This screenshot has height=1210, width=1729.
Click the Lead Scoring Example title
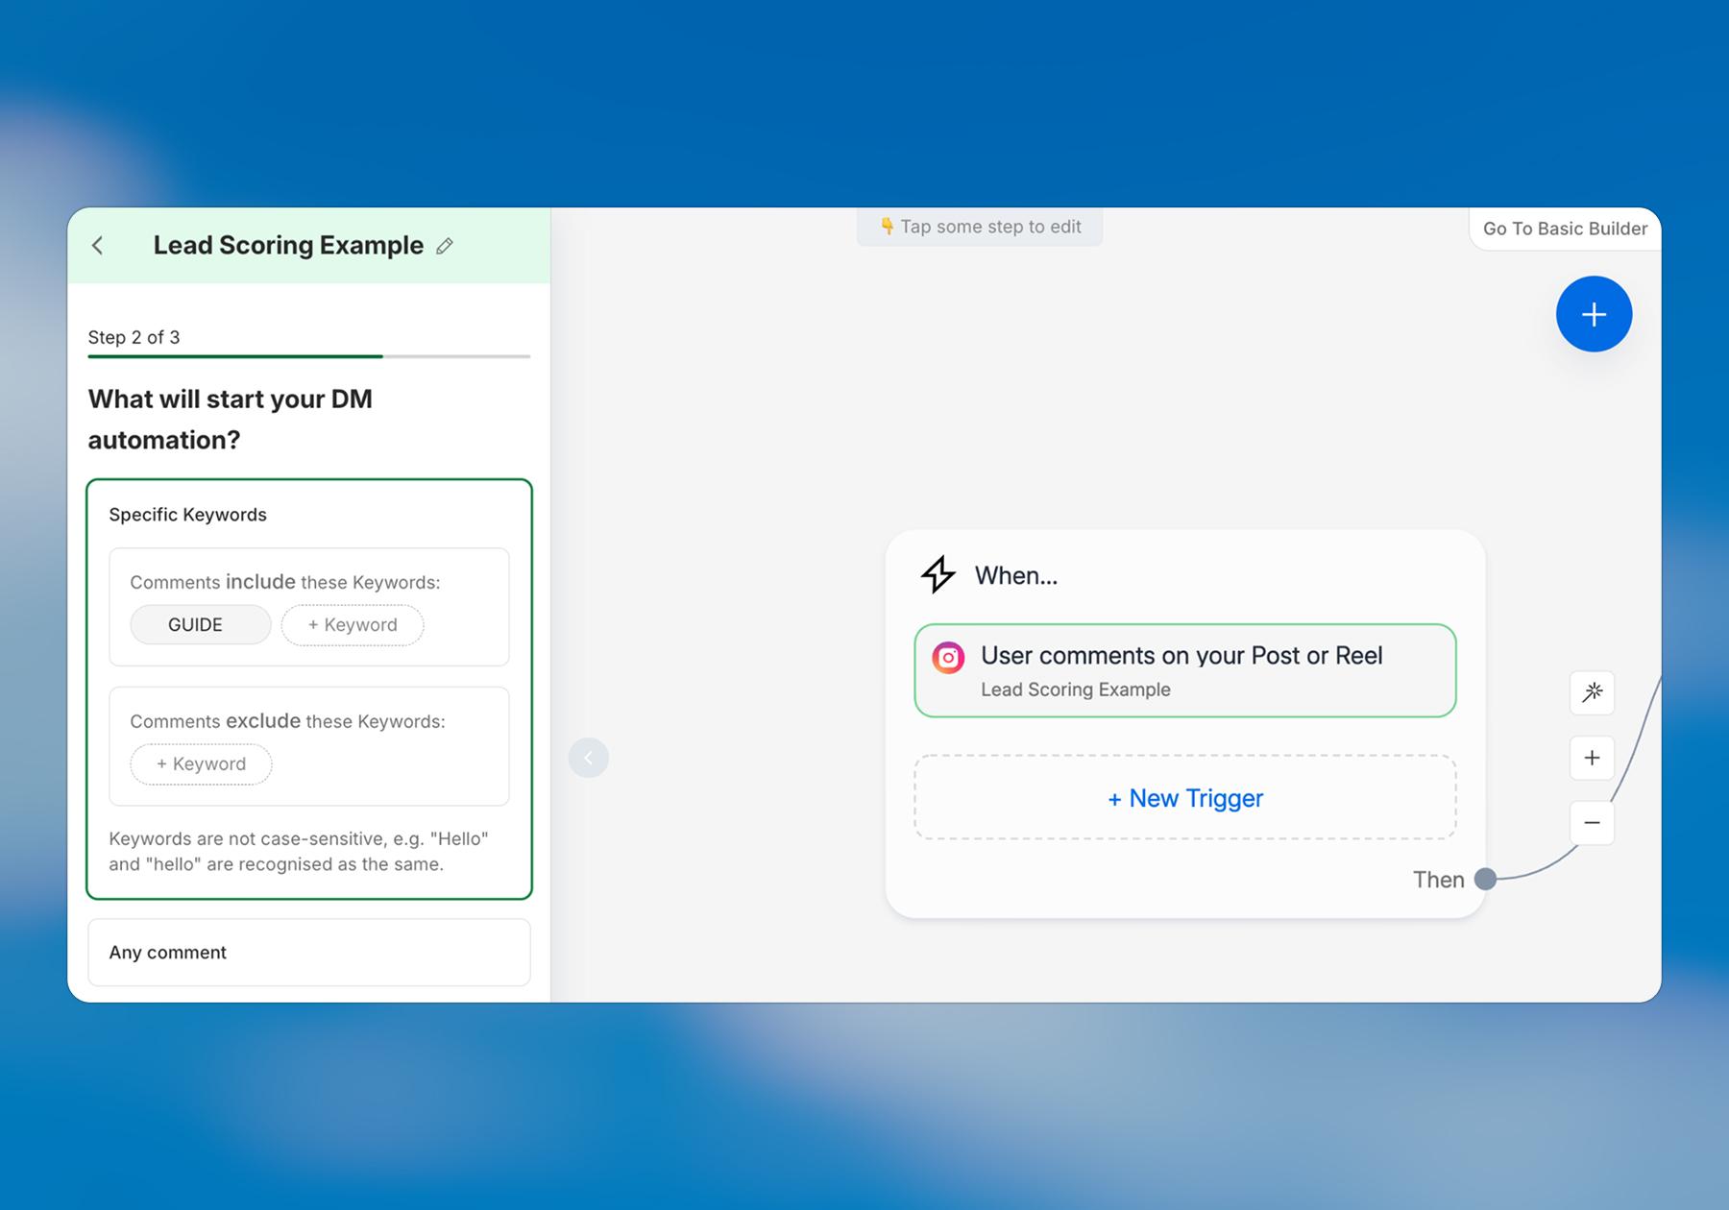tap(288, 246)
